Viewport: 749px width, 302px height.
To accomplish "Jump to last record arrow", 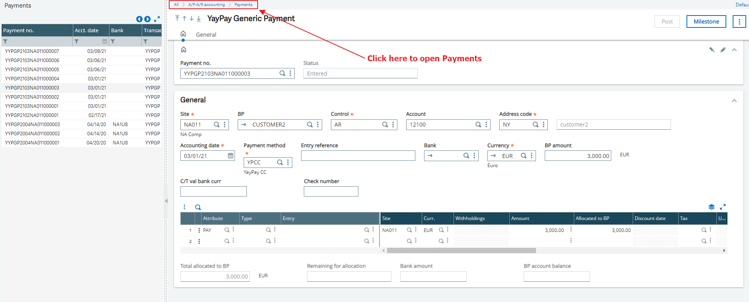I will (x=199, y=18).
